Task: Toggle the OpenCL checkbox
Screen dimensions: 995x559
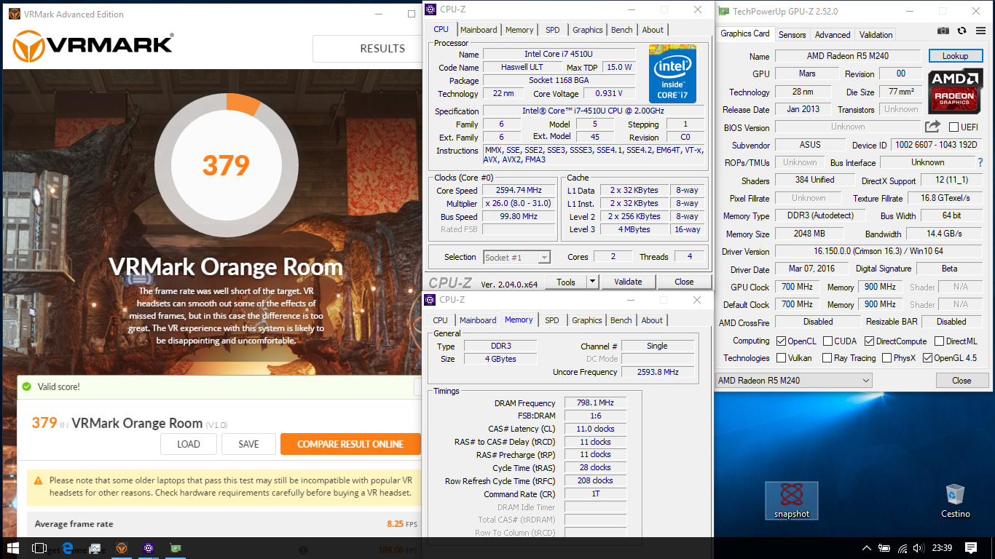Action: tap(781, 341)
